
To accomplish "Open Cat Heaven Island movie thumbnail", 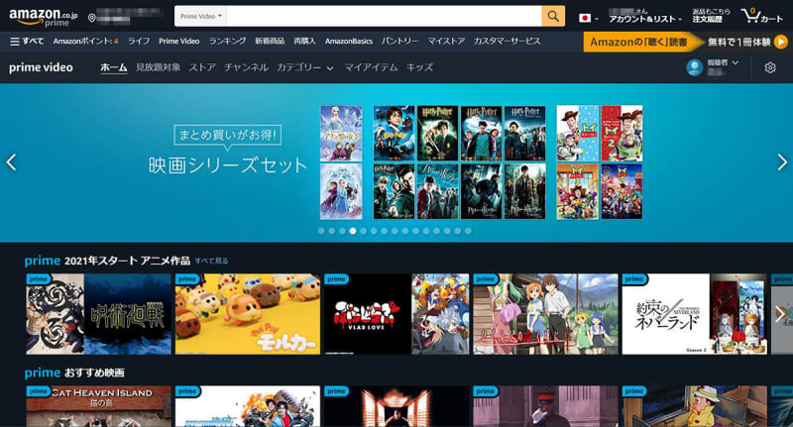I will tap(98, 406).
